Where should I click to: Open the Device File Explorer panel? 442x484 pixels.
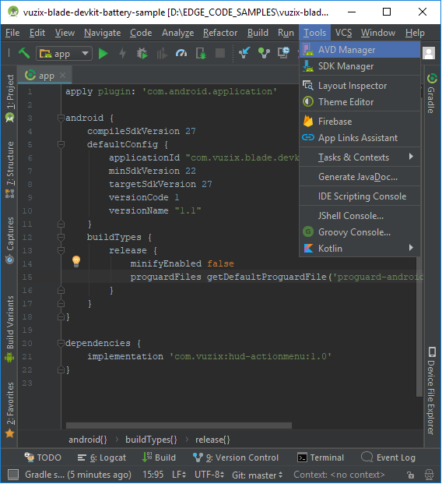pyautogui.click(x=432, y=390)
